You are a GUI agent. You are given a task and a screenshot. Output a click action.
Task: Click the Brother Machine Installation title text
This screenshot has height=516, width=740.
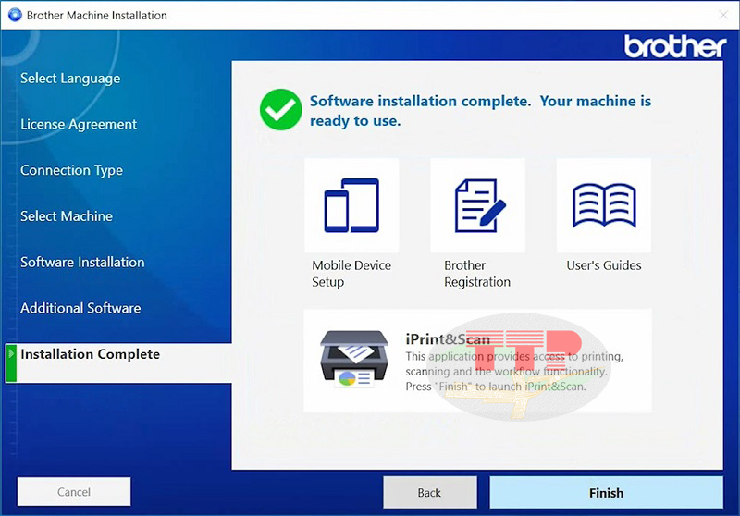[97, 16]
